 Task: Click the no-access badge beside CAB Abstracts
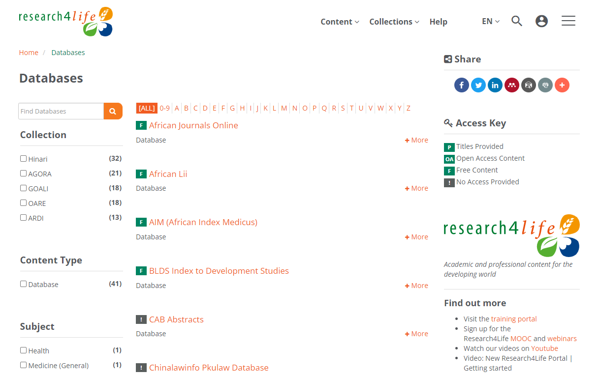(141, 319)
